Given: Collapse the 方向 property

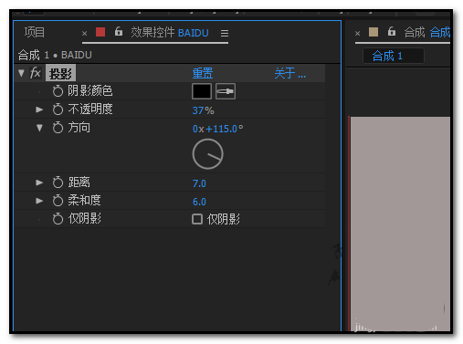Looking at the screenshot, I should (x=39, y=128).
